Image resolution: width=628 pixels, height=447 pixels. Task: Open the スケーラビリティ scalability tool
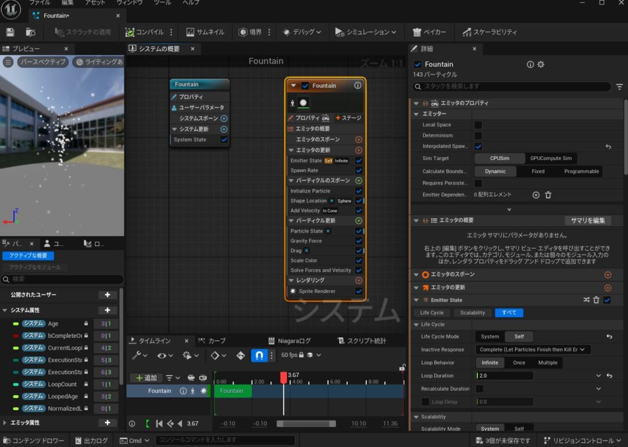[490, 32]
